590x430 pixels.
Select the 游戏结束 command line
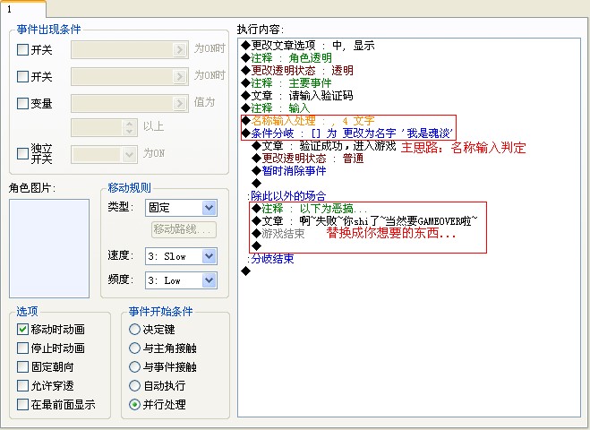(x=278, y=234)
